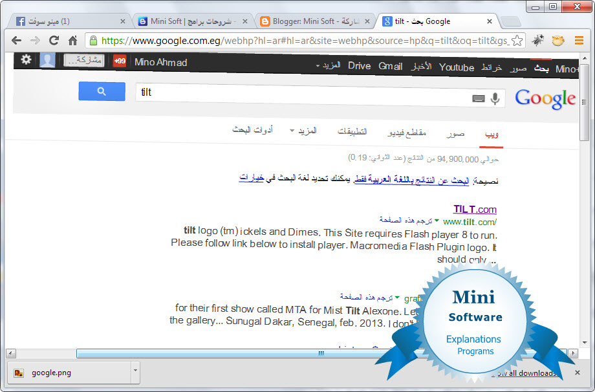Click the google.png file icon in downloads bar

coord(19,373)
